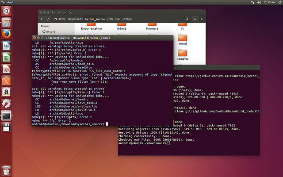Switch to grid view in file manager
This screenshot has height=177, width=283.
tap(201, 19)
